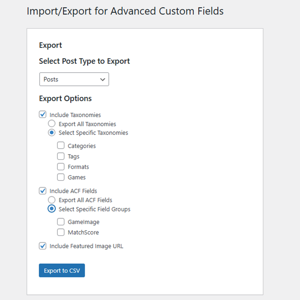Choose Export All ACF Fields radio option
The height and width of the screenshot is (300, 300).
pos(52,200)
